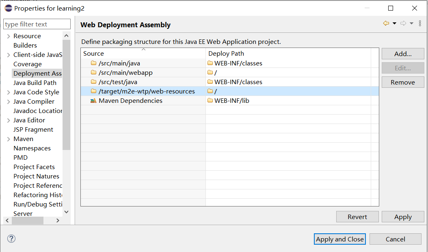The width and height of the screenshot is (428, 252).
Task: Expand the Java Code Style node
Action: click(x=9, y=92)
